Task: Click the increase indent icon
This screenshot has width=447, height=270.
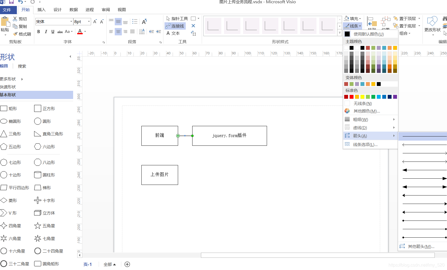Action: pyautogui.click(x=159, y=32)
